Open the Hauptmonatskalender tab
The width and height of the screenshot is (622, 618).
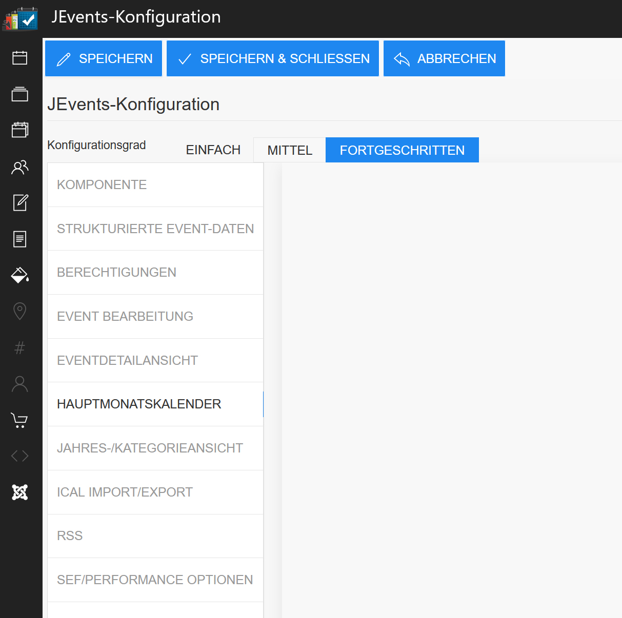coord(155,404)
